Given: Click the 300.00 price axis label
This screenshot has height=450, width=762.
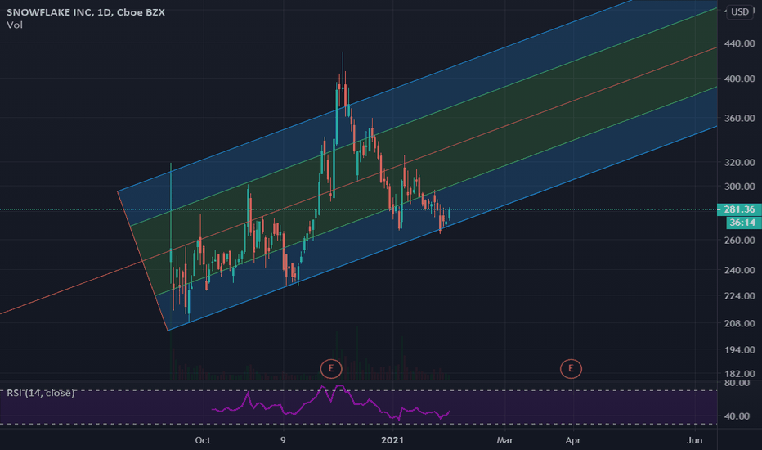Looking at the screenshot, I should 740,187.
